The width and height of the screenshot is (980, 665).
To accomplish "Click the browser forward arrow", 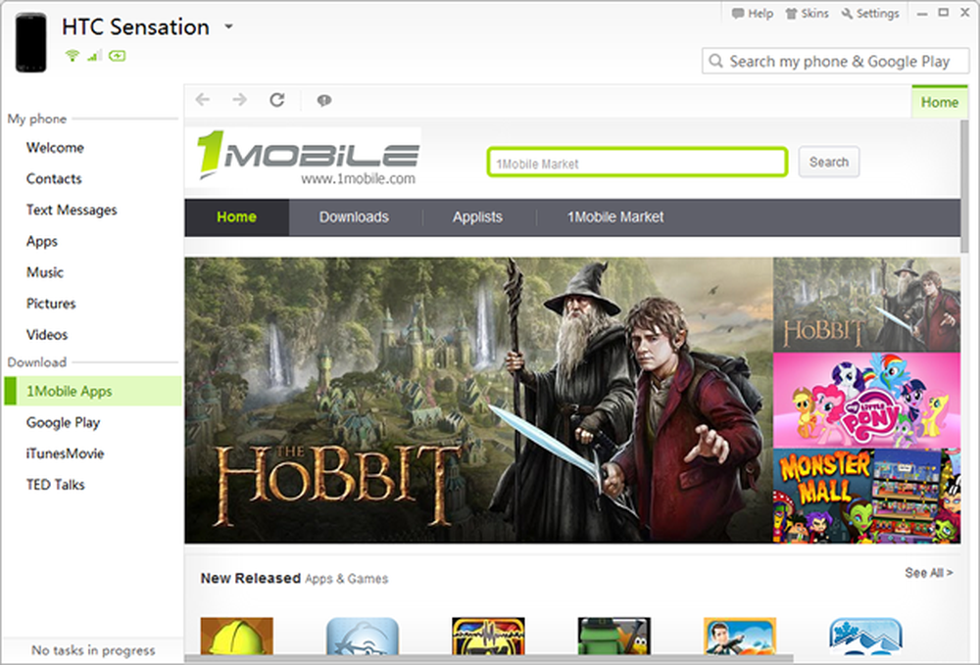I will (x=239, y=100).
